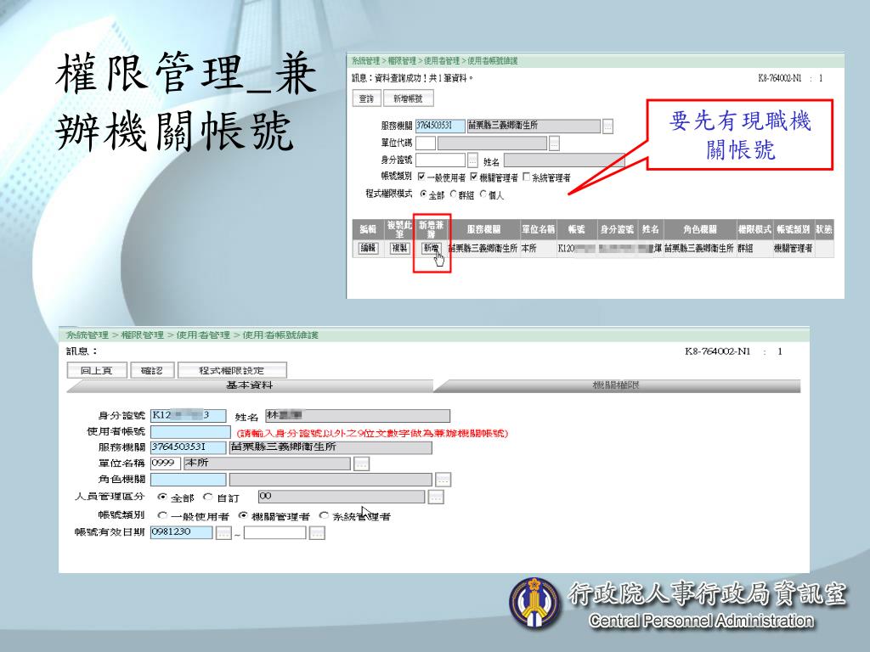Screen dimensions: 870x652
Task: Click the 新增 button under 新增兼辦 column
Action: click(x=431, y=248)
